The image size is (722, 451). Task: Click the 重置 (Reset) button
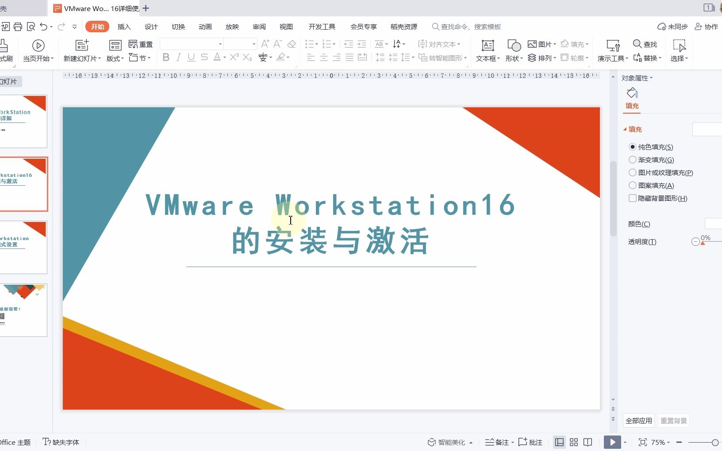(141, 44)
